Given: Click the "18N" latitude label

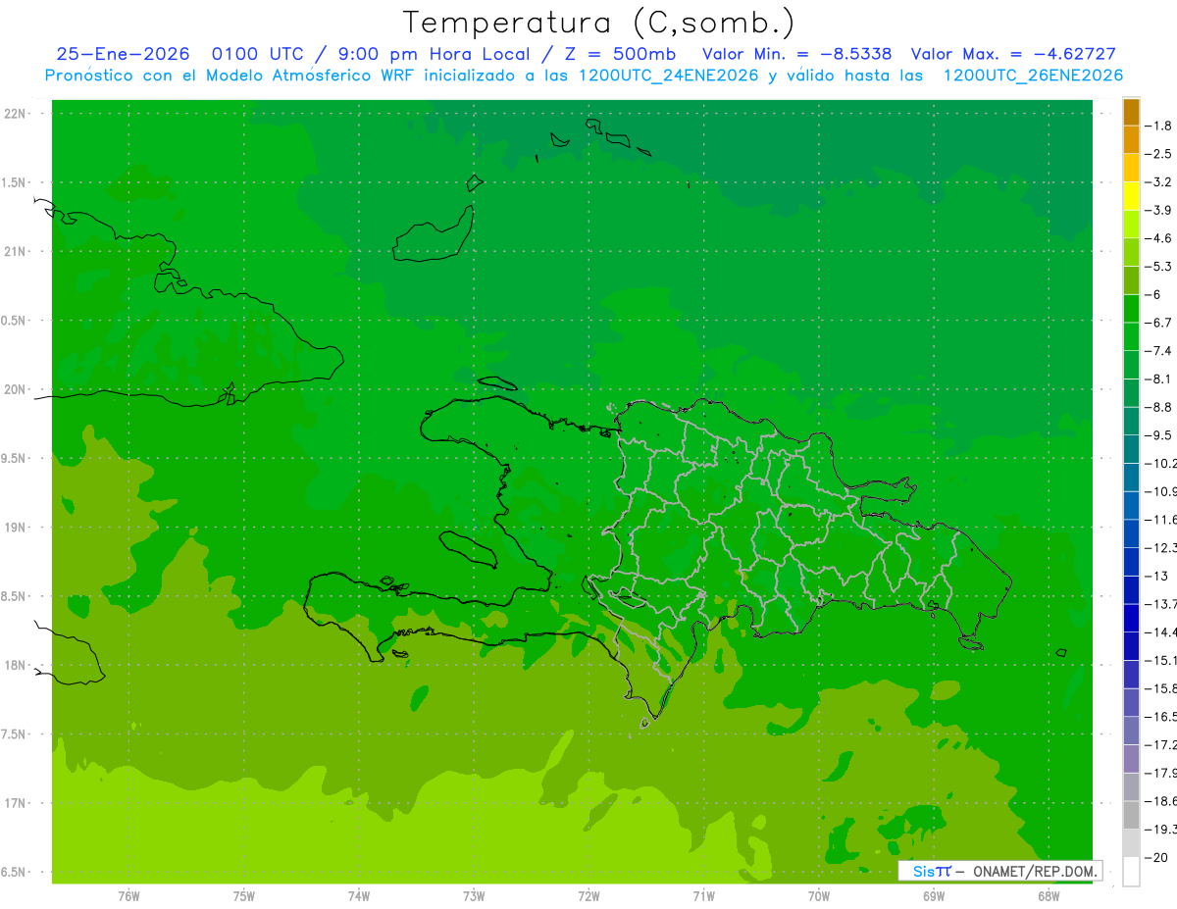Looking at the screenshot, I should [x=16, y=666].
